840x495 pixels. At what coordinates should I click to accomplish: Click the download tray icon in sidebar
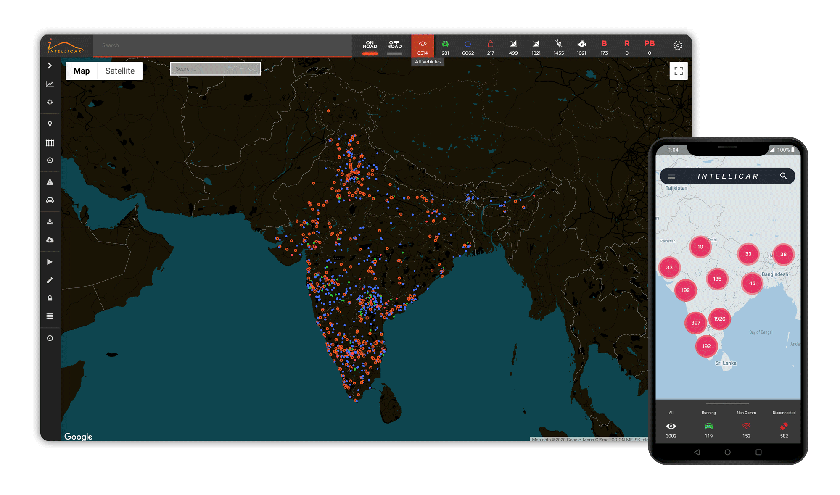(50, 221)
